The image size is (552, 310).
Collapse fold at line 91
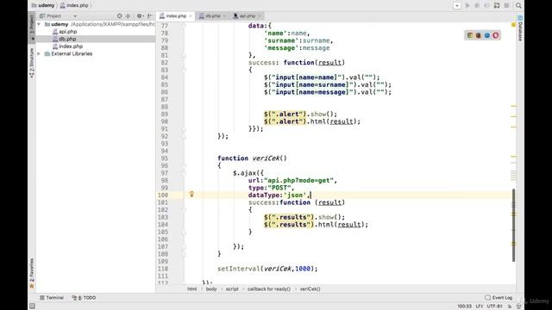tap(184, 128)
